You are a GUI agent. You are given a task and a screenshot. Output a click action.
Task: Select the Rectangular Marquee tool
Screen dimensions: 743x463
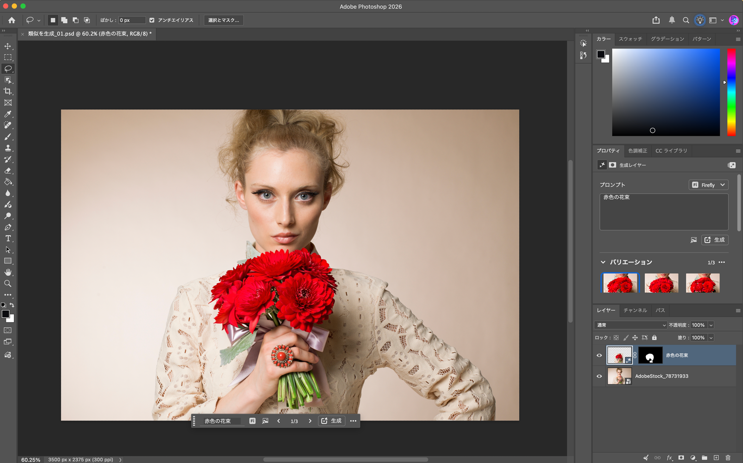pos(8,58)
